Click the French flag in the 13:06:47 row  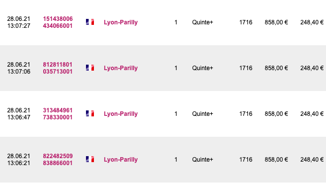[90, 114]
